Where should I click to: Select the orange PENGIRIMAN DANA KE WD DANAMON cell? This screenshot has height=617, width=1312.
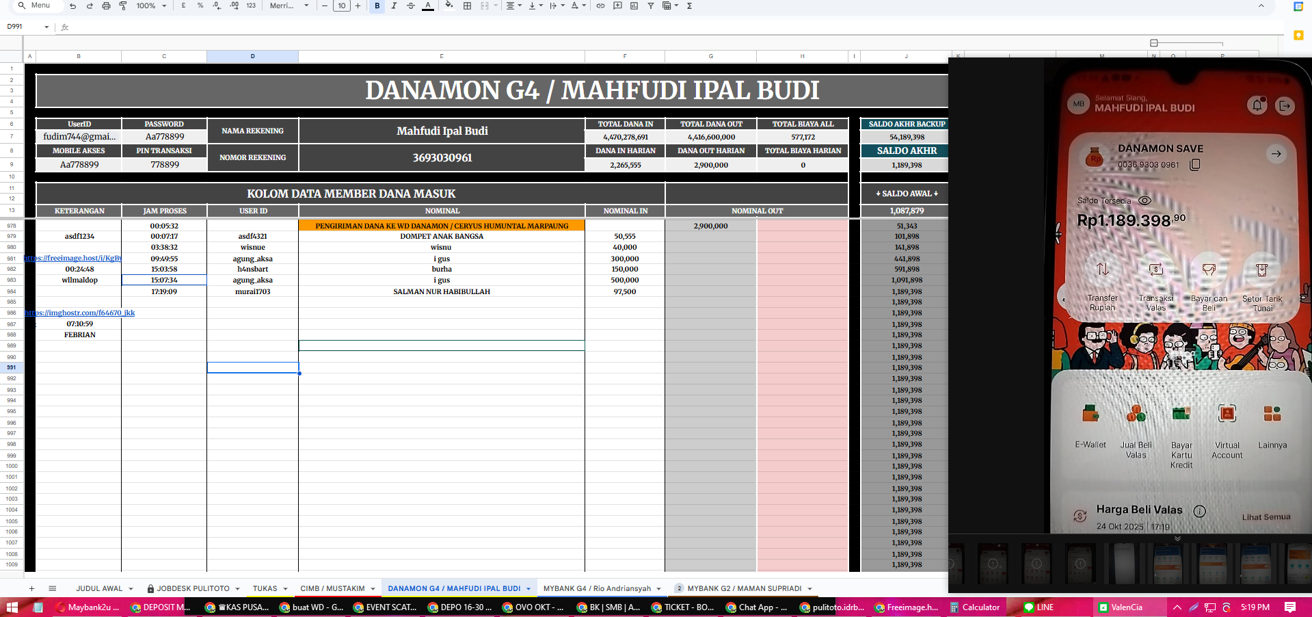[442, 226]
